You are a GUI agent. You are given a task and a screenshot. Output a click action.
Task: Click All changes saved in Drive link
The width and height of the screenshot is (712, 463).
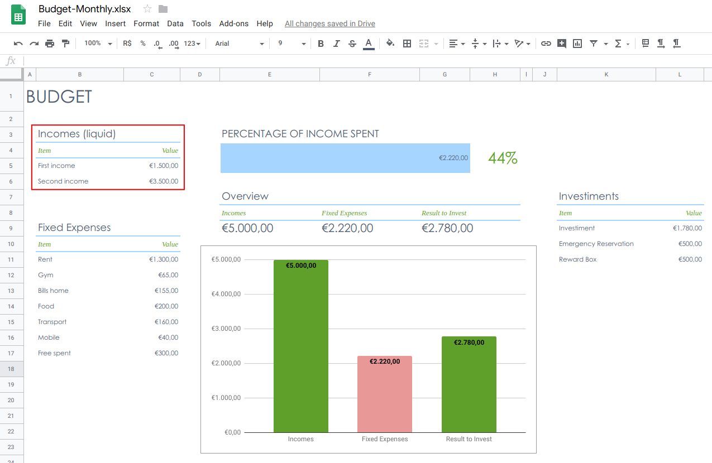(x=330, y=23)
